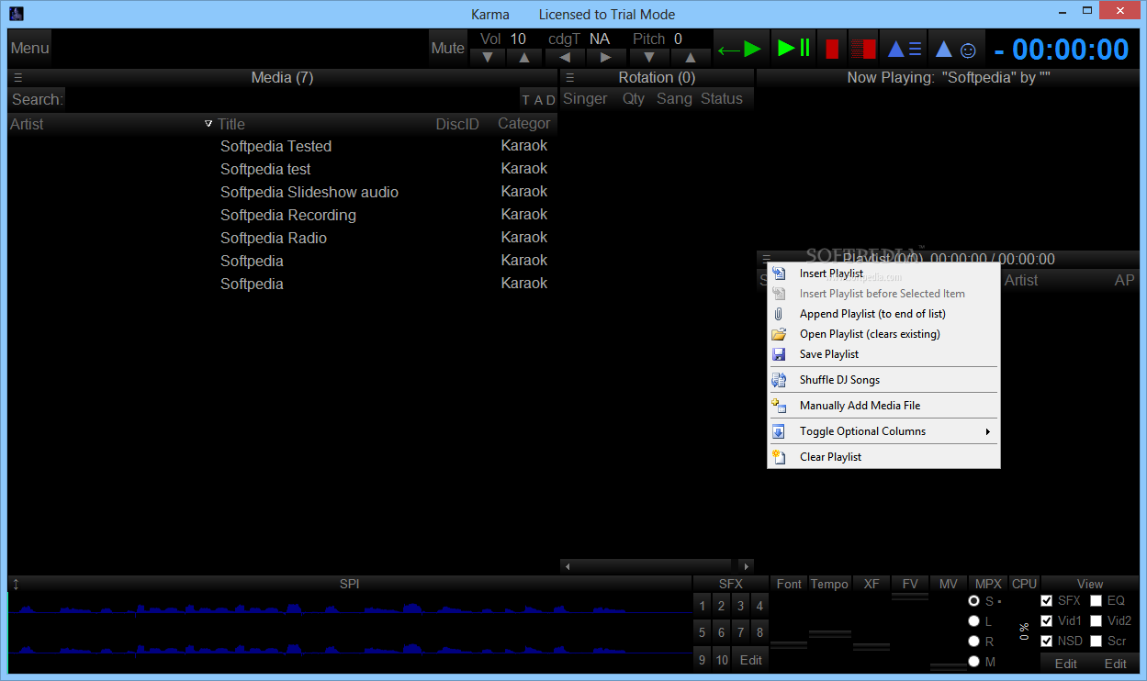Click the FV slider handle

[910, 597]
